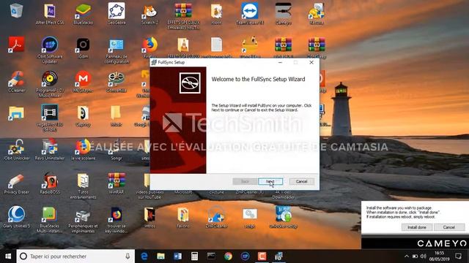Image resolution: width=469 pixels, height=263 pixels.
Task: Open the taskbar clock showing 16:55
Action: (439, 256)
